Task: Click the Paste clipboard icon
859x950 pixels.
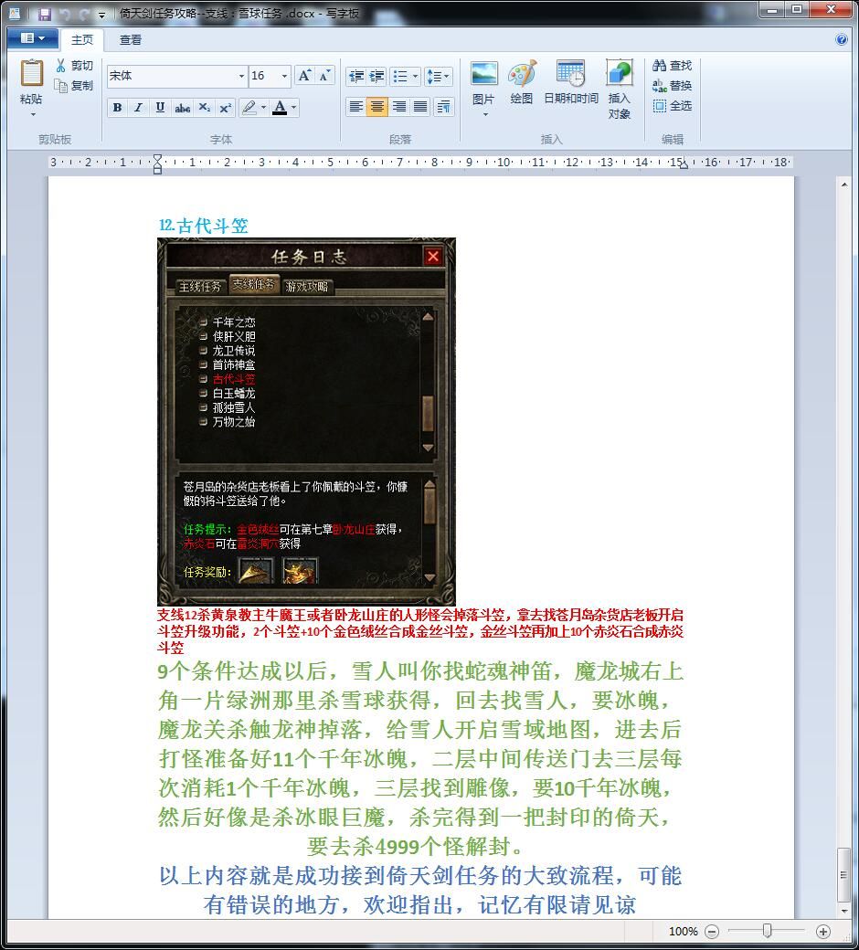Action: point(31,73)
